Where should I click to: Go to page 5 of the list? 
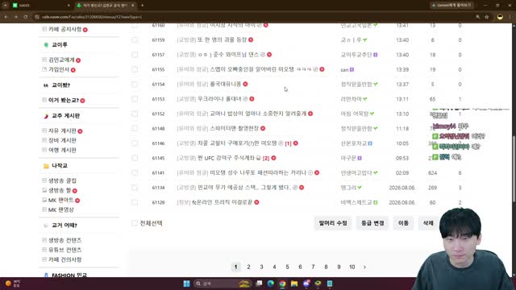click(x=287, y=267)
